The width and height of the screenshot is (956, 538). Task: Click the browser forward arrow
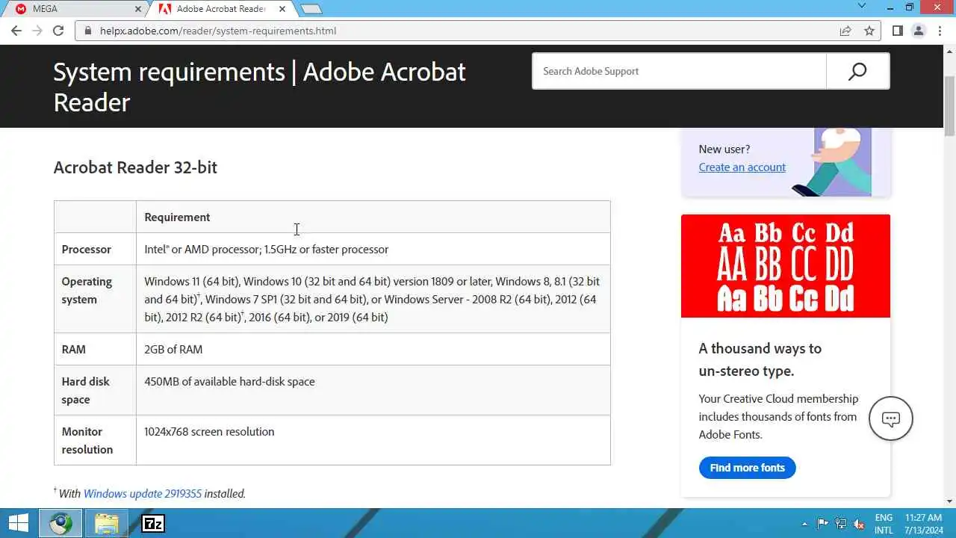[37, 31]
